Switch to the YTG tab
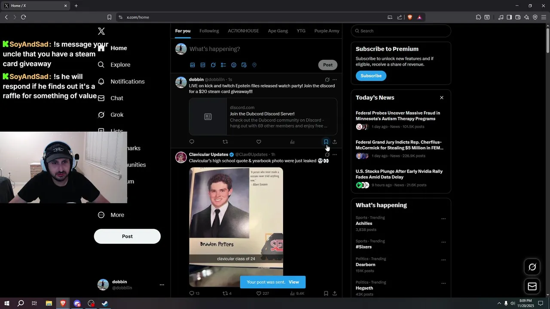Screen dimensions: 550x309 coord(301,31)
